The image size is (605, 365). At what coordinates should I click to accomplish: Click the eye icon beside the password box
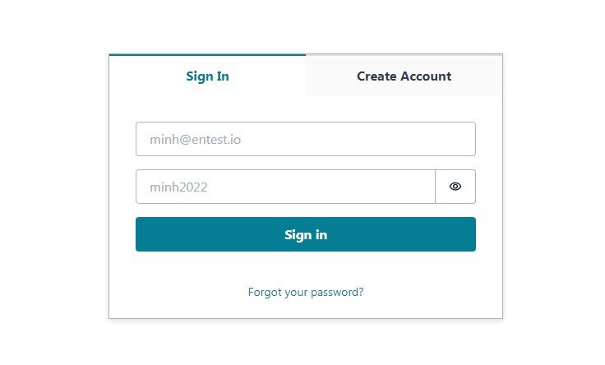(455, 187)
